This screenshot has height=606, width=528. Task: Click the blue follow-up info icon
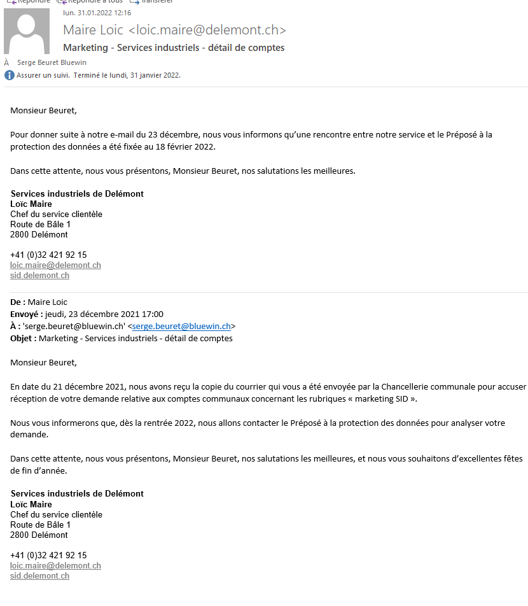[9, 75]
